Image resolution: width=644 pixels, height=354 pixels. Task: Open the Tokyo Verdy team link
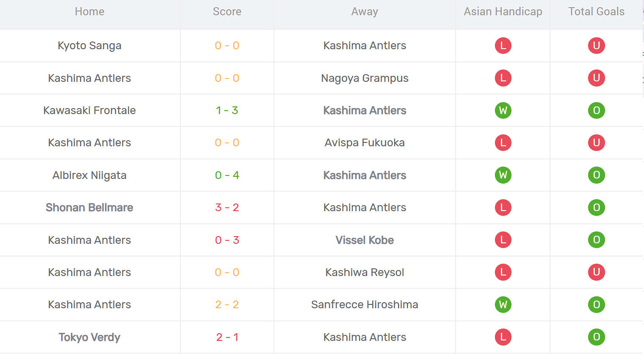(89, 337)
